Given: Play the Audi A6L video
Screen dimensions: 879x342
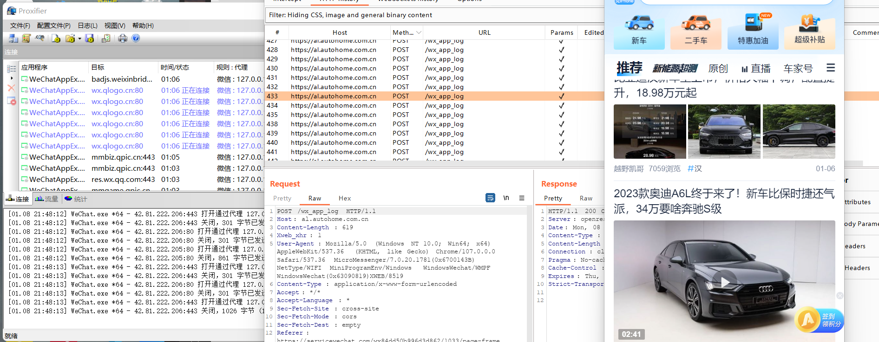Looking at the screenshot, I should point(724,282).
